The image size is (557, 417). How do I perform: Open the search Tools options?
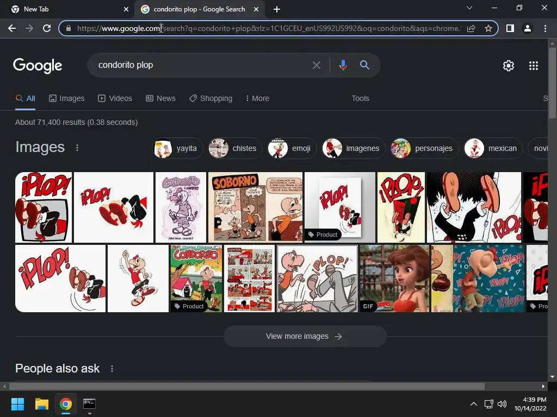coord(360,99)
